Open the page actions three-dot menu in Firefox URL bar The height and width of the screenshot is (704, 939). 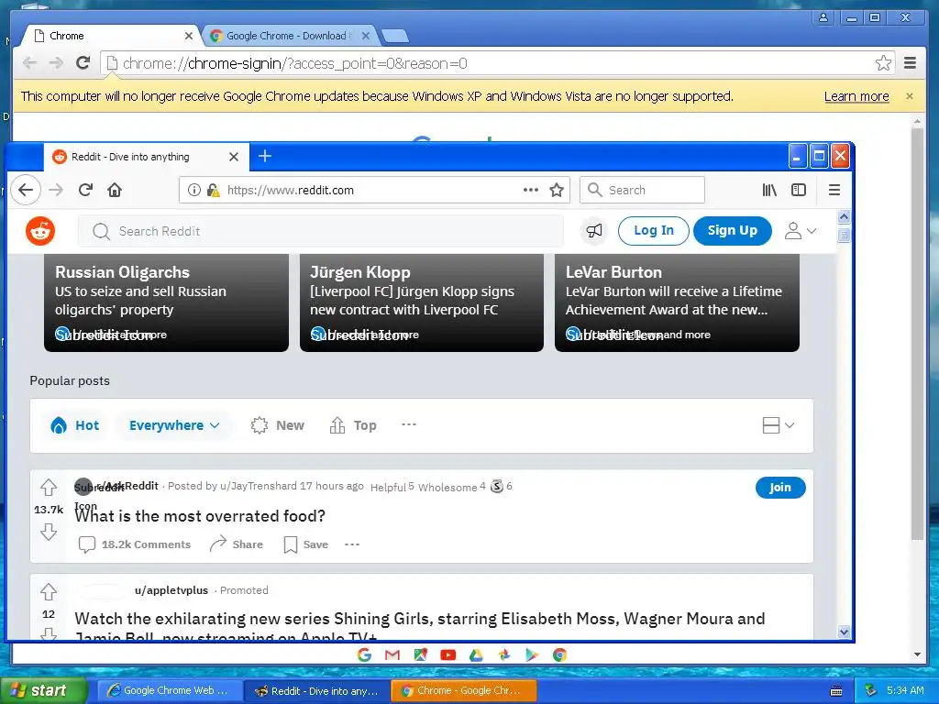tap(531, 190)
